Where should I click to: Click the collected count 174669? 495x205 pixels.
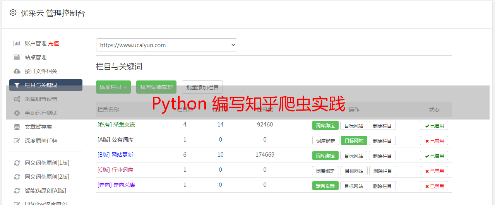(x=265, y=155)
